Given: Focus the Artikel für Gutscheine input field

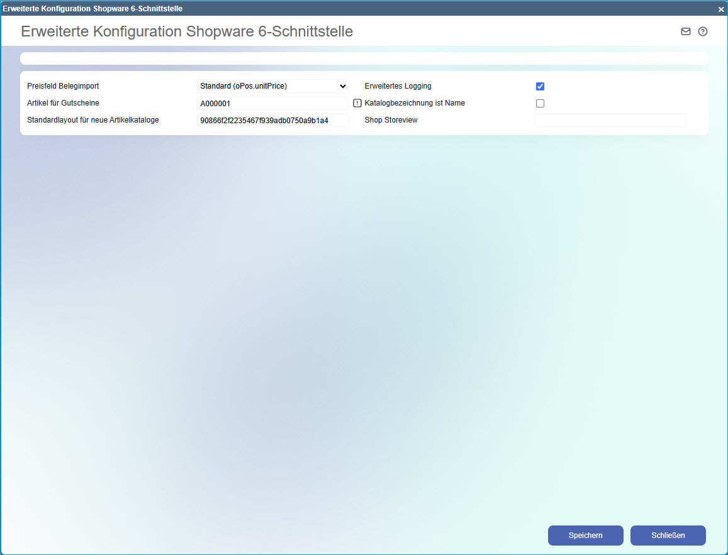Looking at the screenshot, I should [273, 104].
